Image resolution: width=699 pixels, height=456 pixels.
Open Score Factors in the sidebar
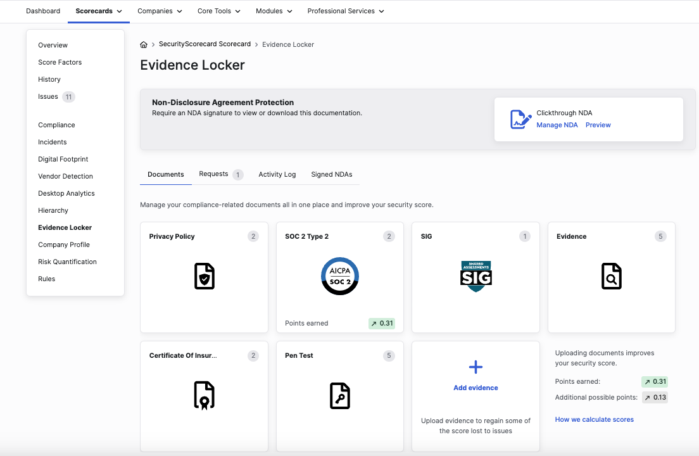pyautogui.click(x=60, y=63)
